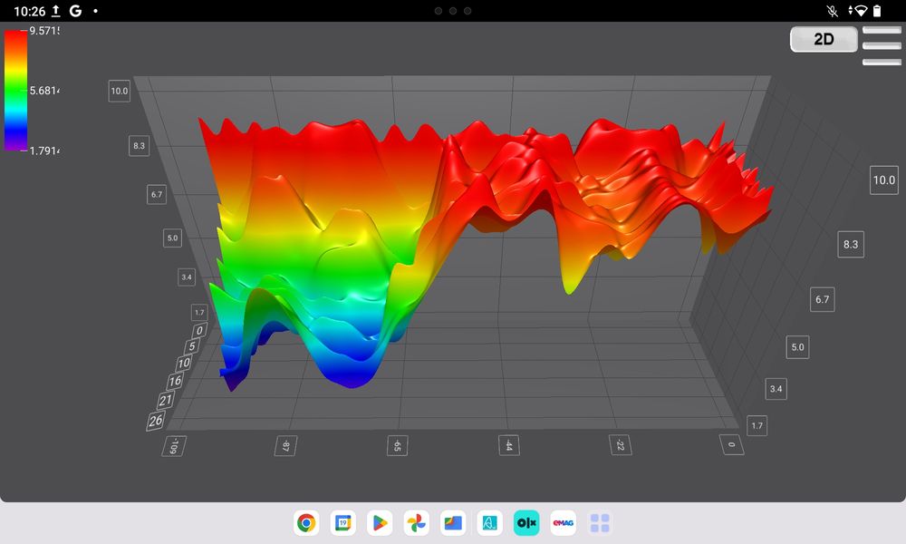Tap the left axis 3.4 label

pyautogui.click(x=187, y=277)
